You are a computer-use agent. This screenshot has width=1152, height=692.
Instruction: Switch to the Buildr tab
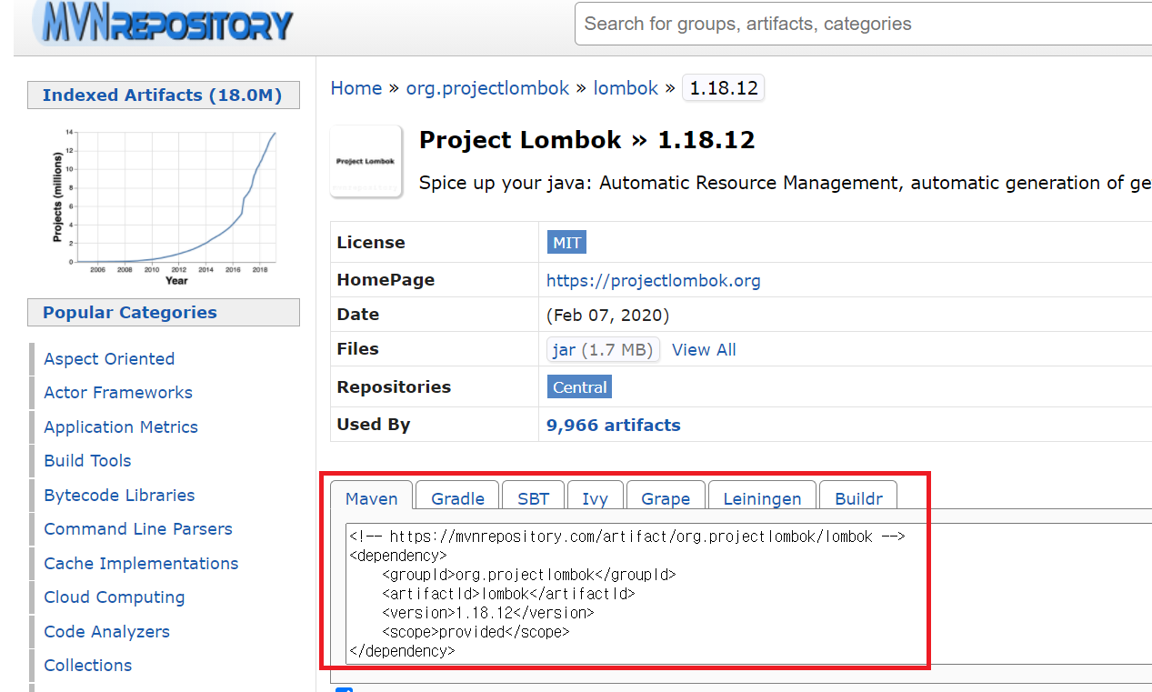click(x=858, y=498)
